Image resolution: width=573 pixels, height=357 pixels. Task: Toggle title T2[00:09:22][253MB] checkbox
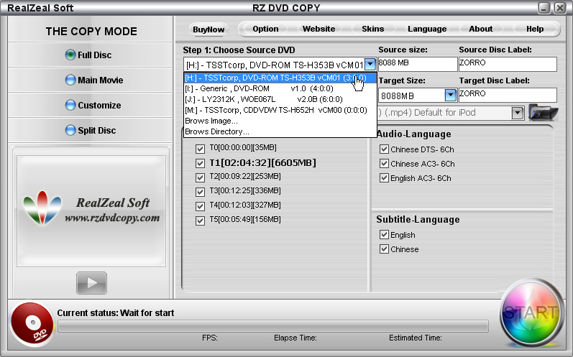[x=200, y=177]
